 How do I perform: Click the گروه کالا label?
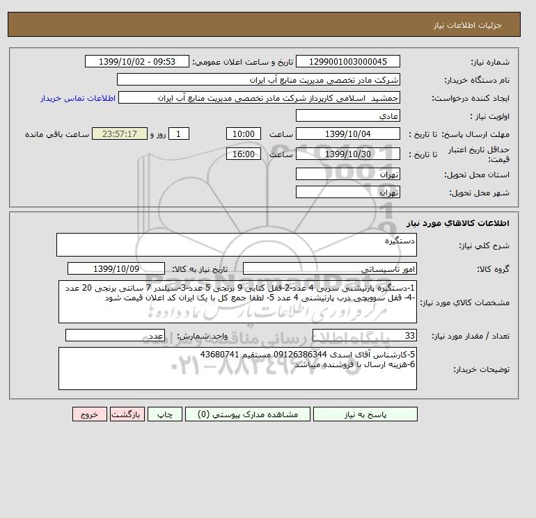click(x=493, y=269)
